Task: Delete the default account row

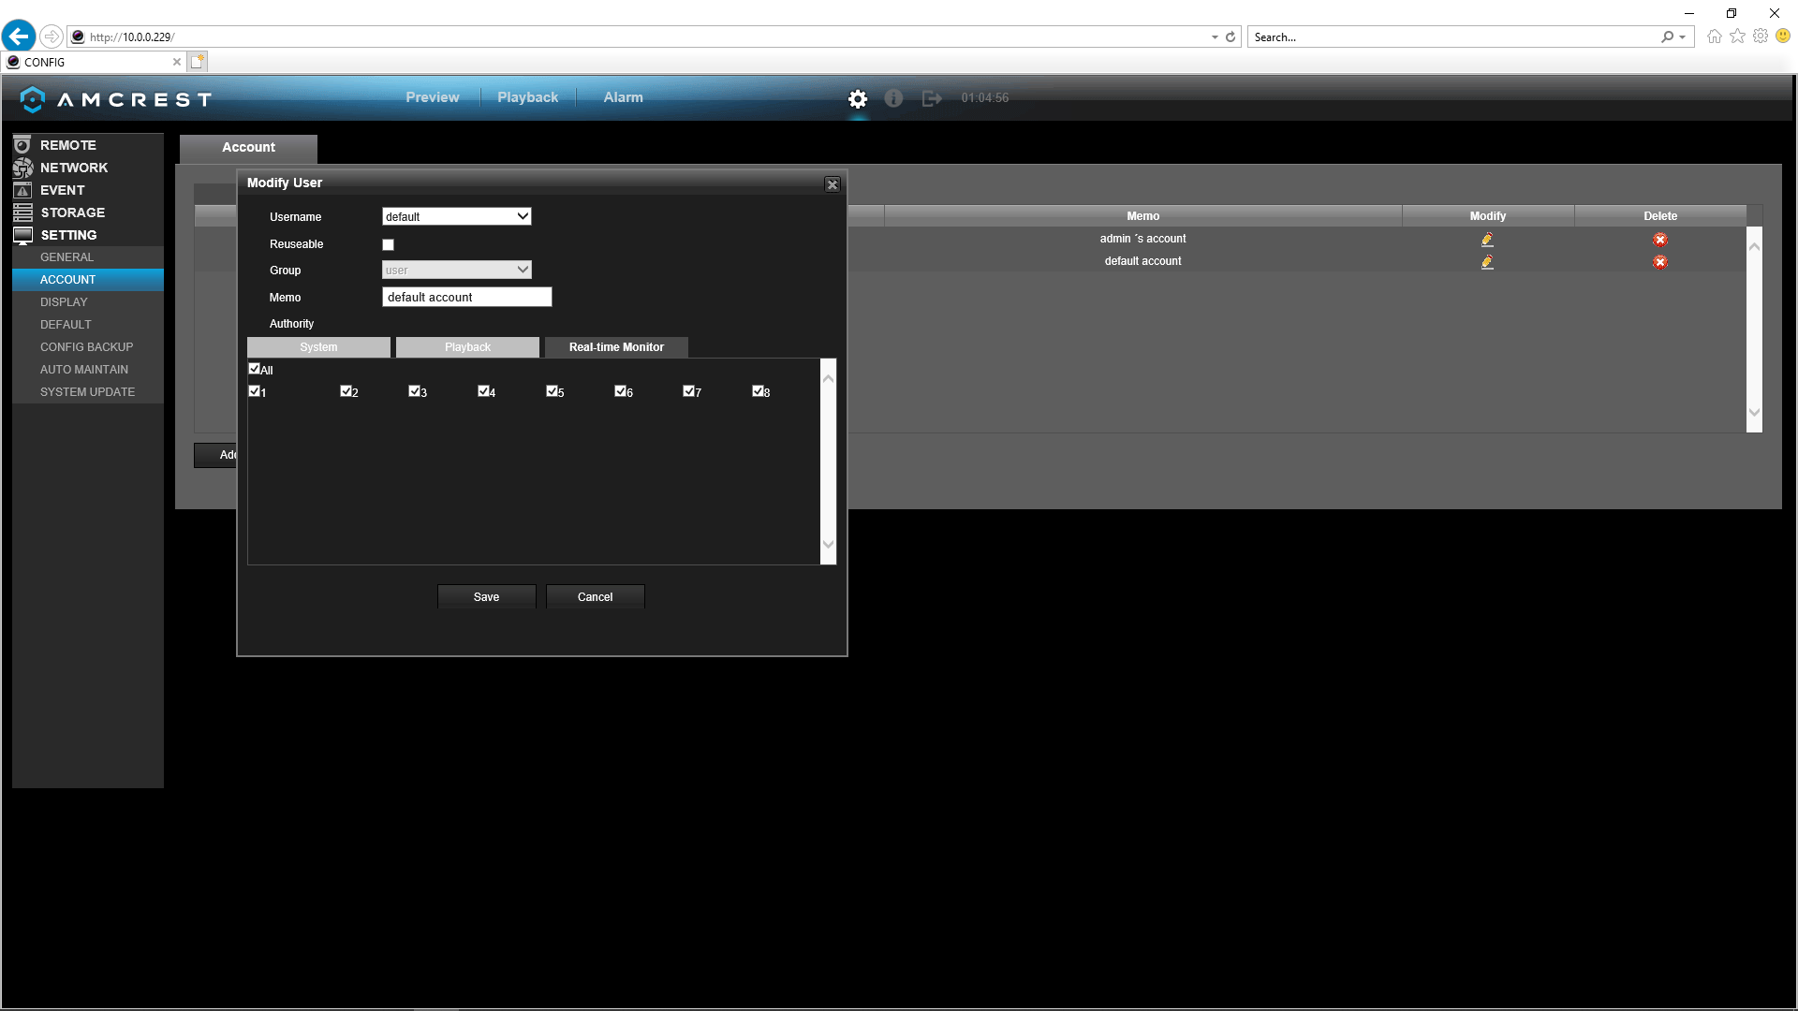Action: [1660, 262]
